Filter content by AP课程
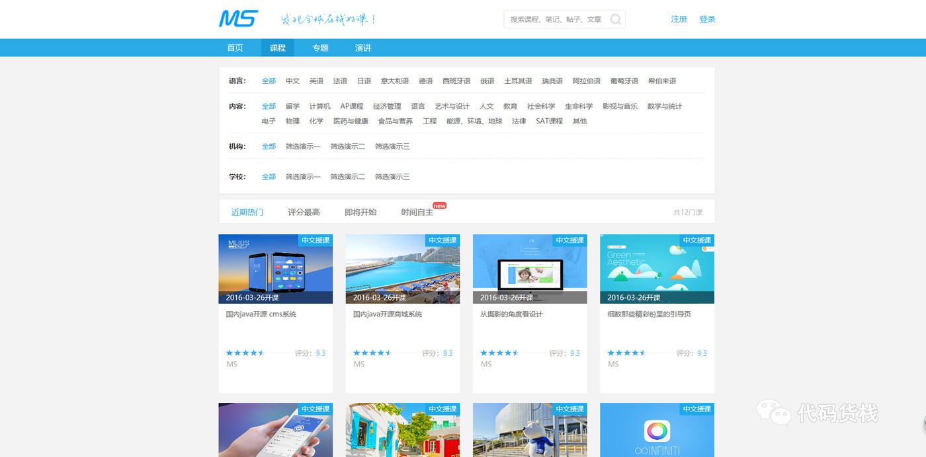This screenshot has width=926, height=457. [352, 106]
